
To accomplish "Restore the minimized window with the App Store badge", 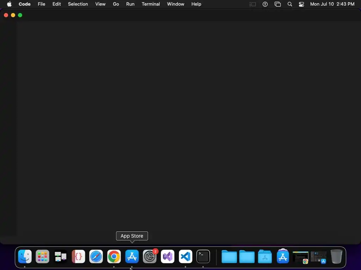I will (x=318, y=257).
